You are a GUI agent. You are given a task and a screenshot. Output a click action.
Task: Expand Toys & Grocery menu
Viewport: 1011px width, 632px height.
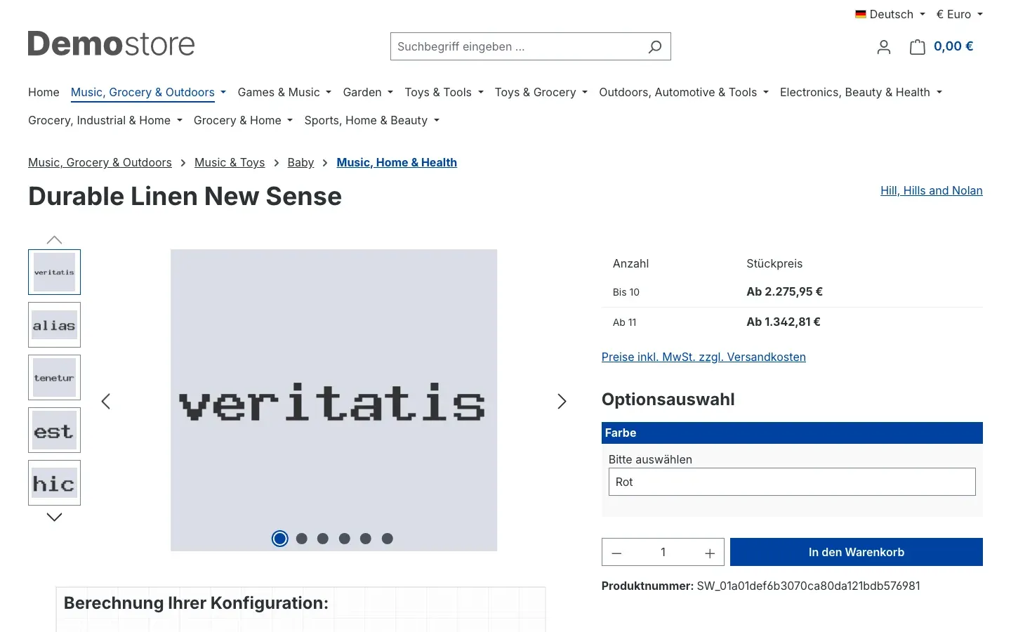[541, 92]
